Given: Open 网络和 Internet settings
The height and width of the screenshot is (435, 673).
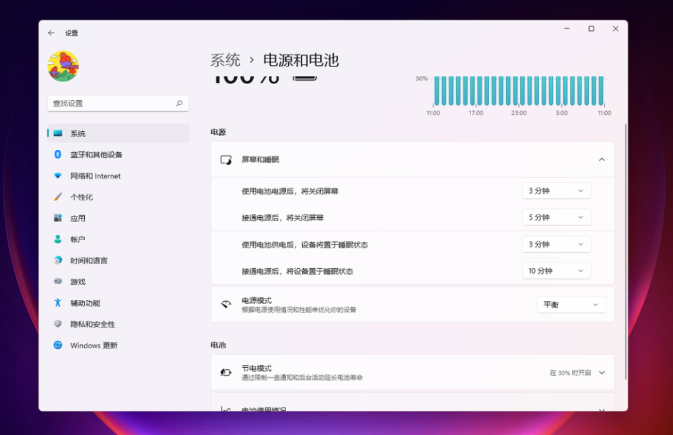Looking at the screenshot, I should click(118, 176).
